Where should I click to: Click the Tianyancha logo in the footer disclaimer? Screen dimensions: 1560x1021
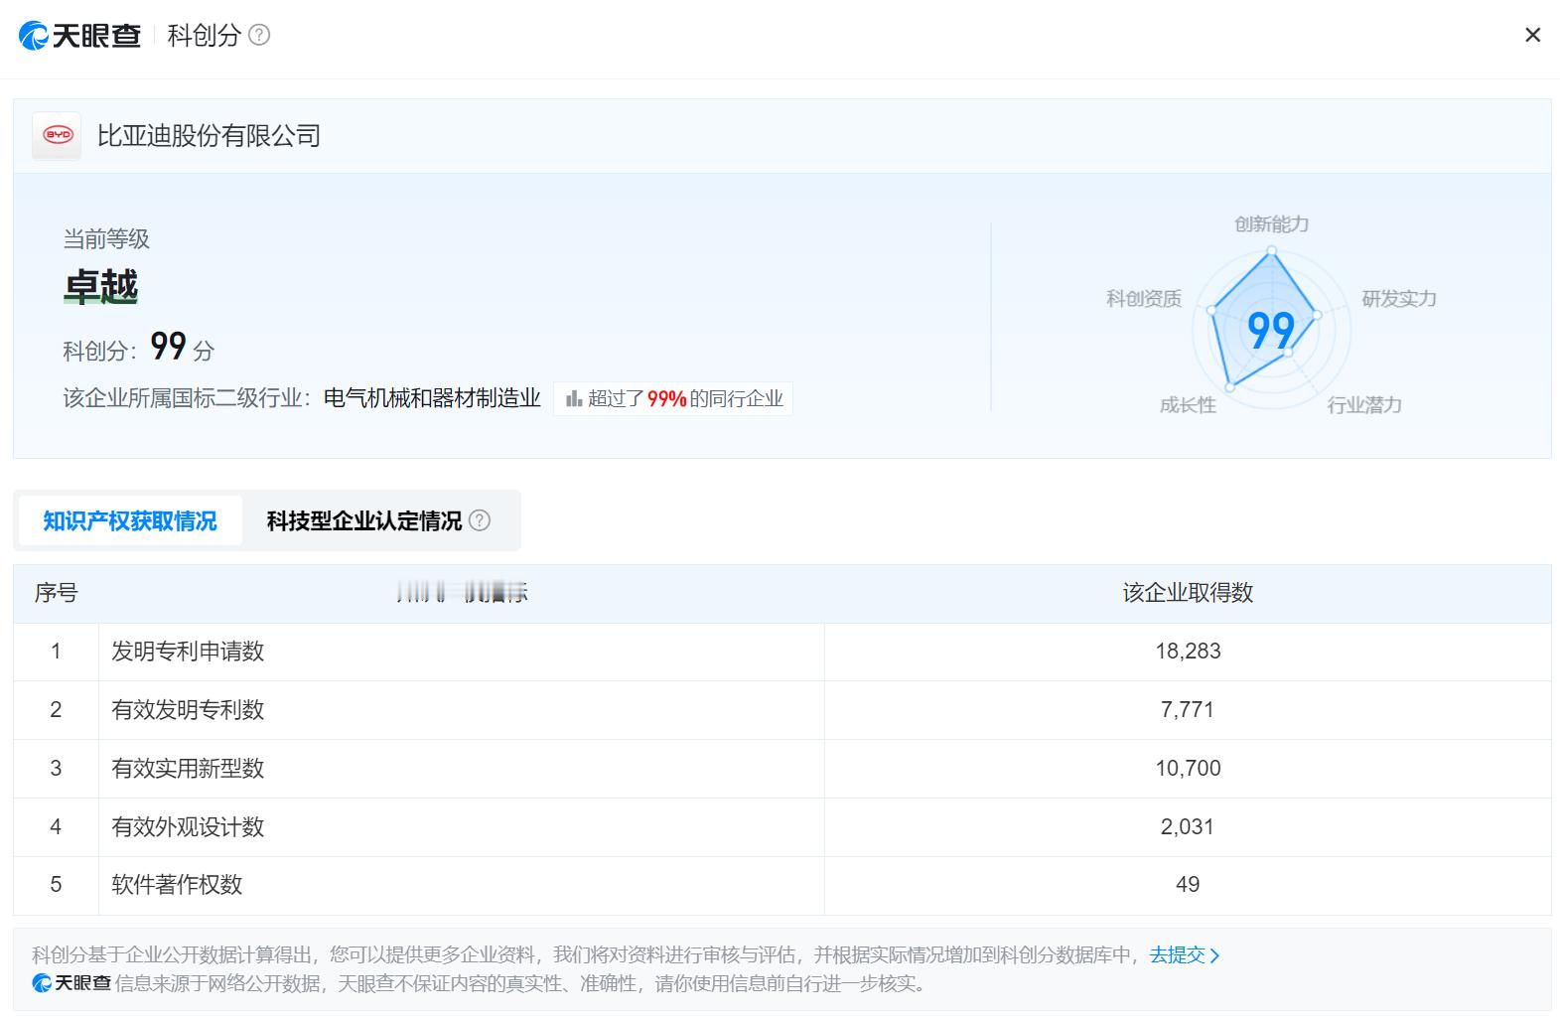click(x=71, y=983)
